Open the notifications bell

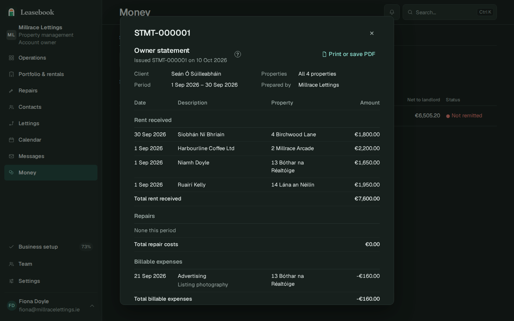pyautogui.click(x=392, y=12)
